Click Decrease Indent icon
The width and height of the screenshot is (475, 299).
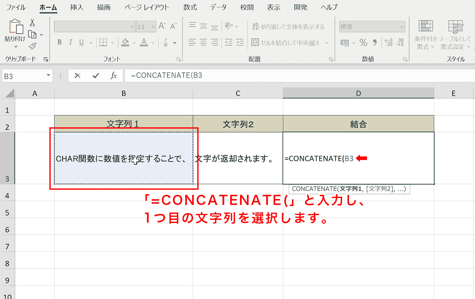229,42
